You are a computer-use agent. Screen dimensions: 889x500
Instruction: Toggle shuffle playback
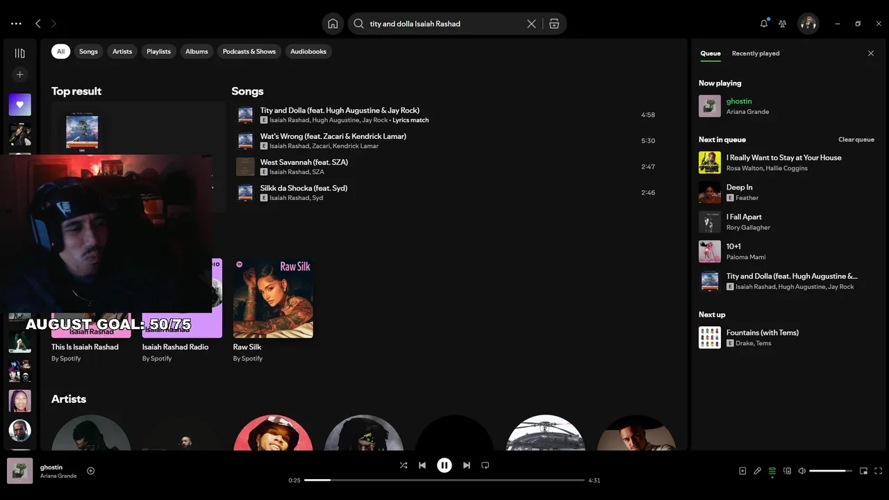404,465
